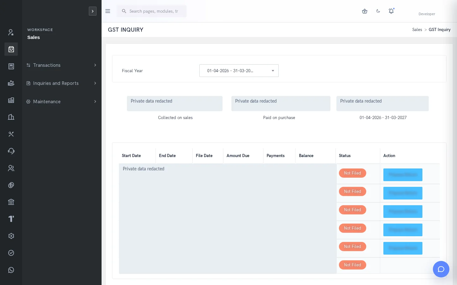Open the chat bubble floating button

coord(441,269)
